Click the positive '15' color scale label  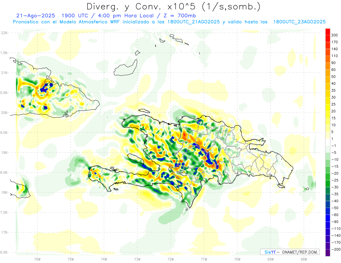pos(334,118)
